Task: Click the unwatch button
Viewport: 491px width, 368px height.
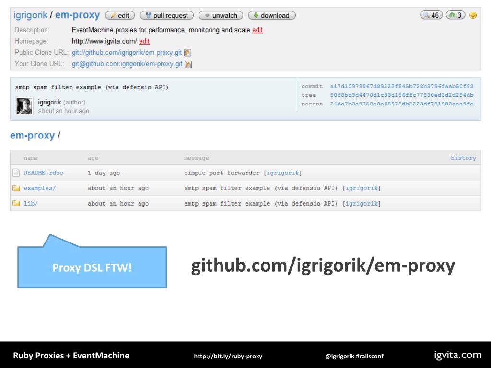Action: click(221, 15)
